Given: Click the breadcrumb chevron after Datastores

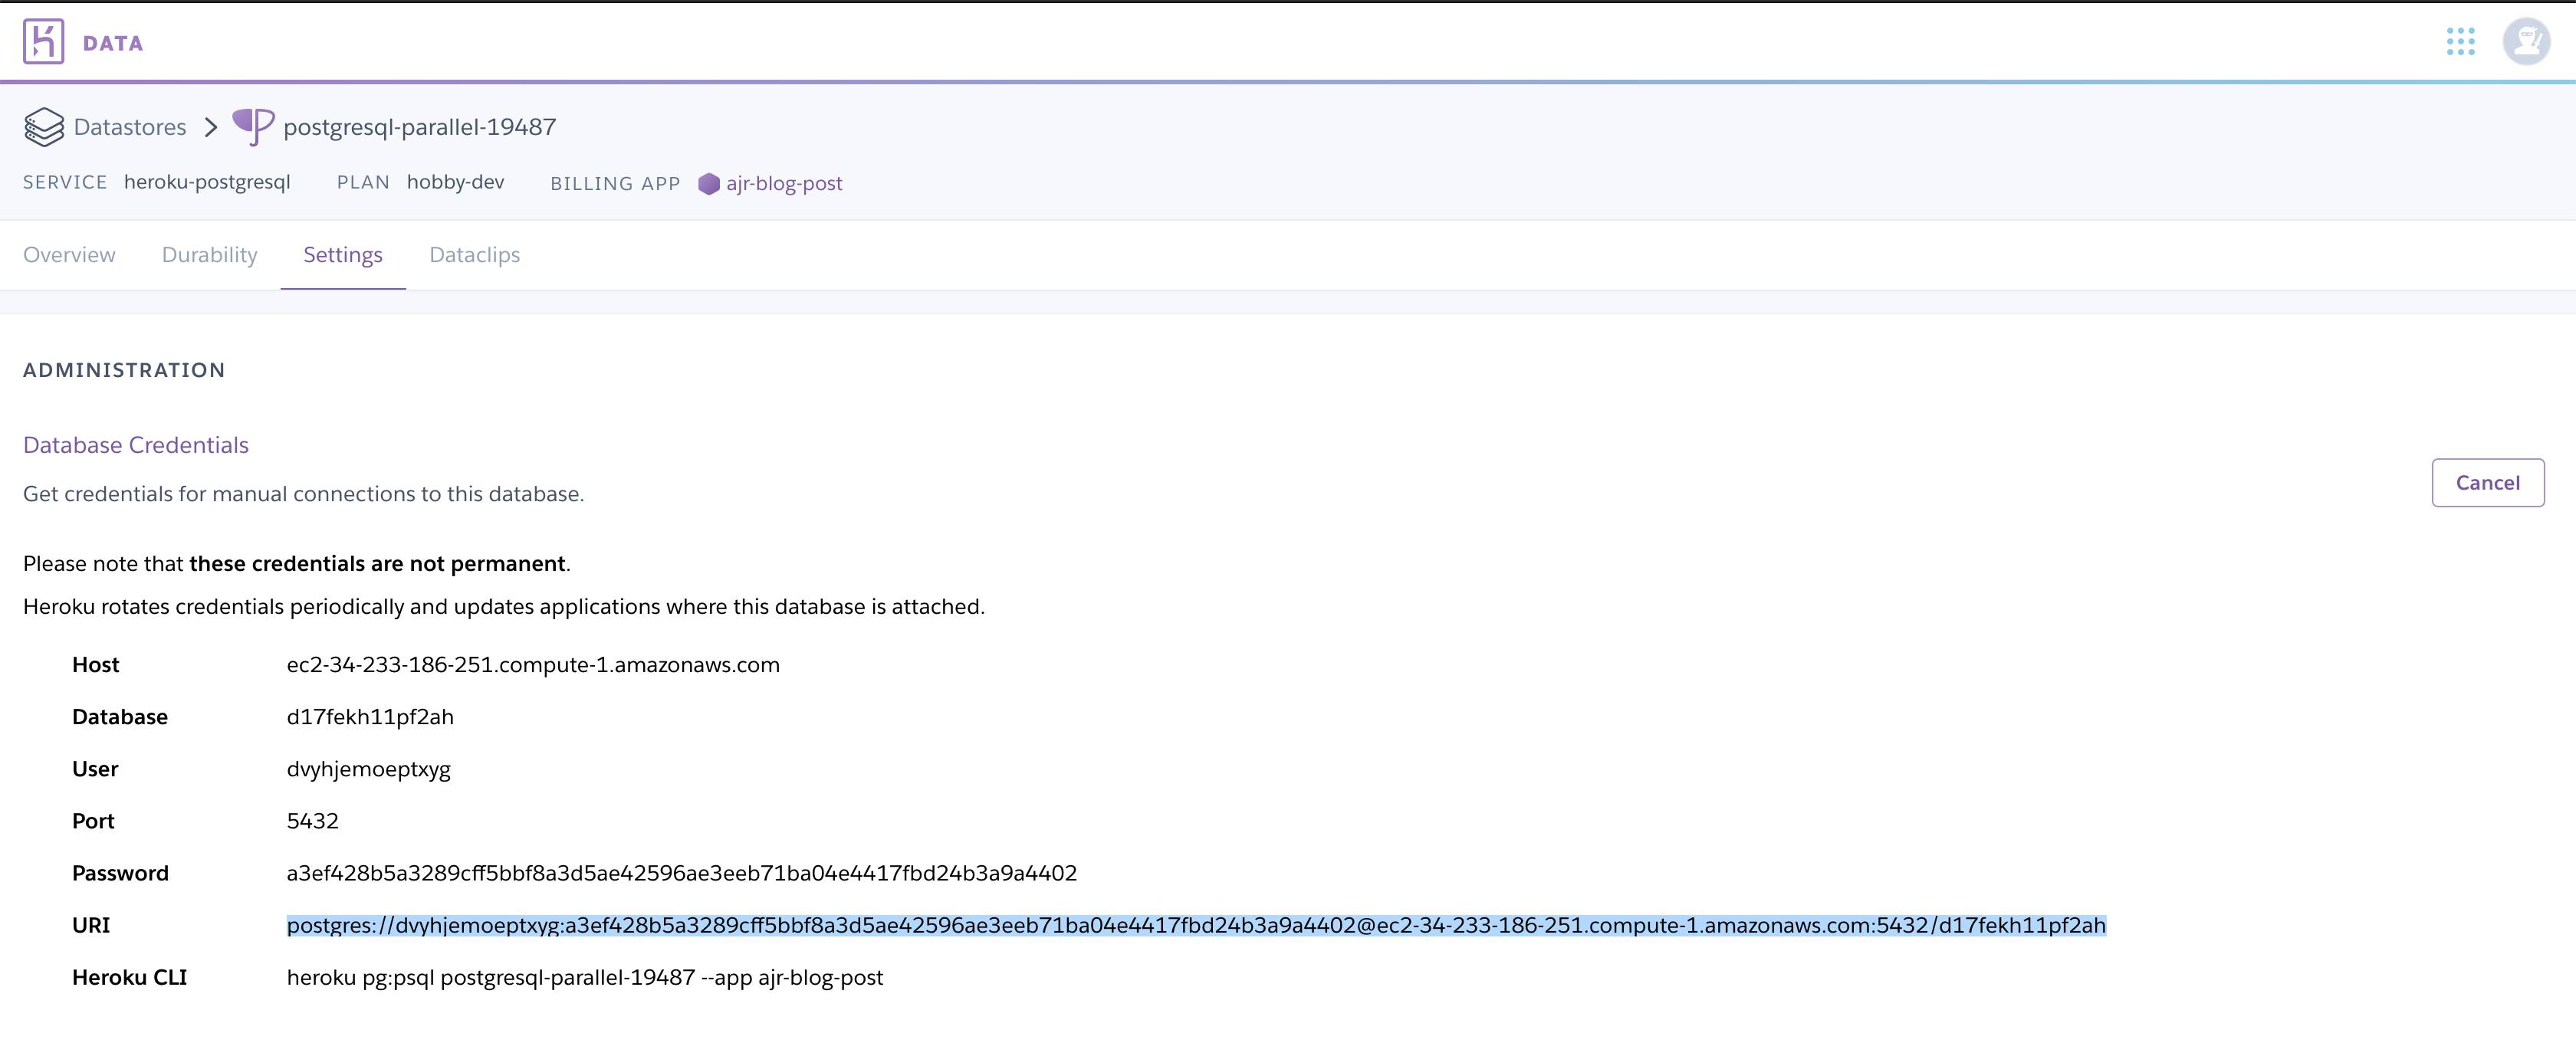Looking at the screenshot, I should pyautogui.click(x=211, y=128).
